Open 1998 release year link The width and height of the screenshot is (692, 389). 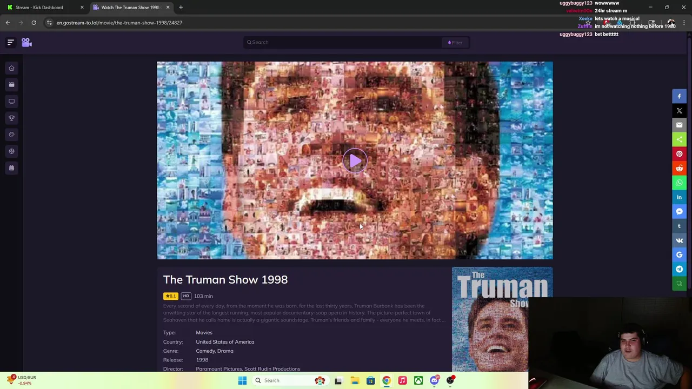[202, 360]
